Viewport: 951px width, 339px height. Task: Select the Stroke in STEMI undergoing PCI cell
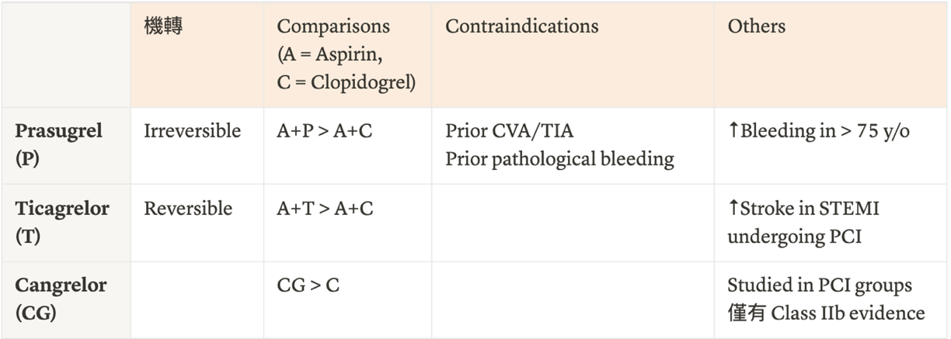tap(831, 223)
